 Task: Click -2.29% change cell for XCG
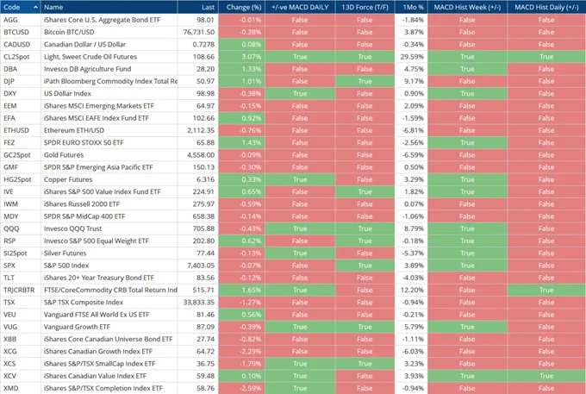click(x=241, y=352)
